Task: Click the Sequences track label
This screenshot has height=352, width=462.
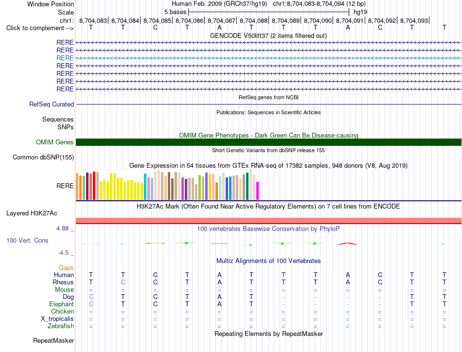Action: coord(58,119)
